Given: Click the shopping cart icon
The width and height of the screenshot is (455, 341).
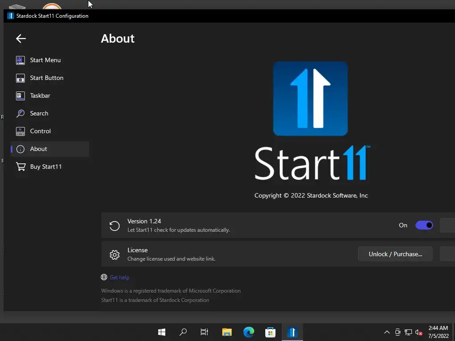Looking at the screenshot, I should (x=20, y=167).
